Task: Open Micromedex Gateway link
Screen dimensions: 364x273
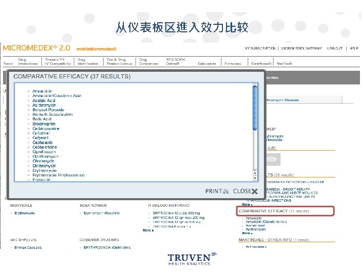Action: point(301,49)
